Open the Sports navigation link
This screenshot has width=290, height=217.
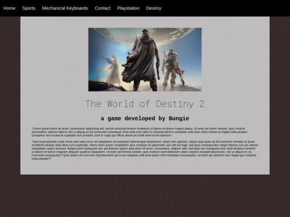click(x=28, y=8)
